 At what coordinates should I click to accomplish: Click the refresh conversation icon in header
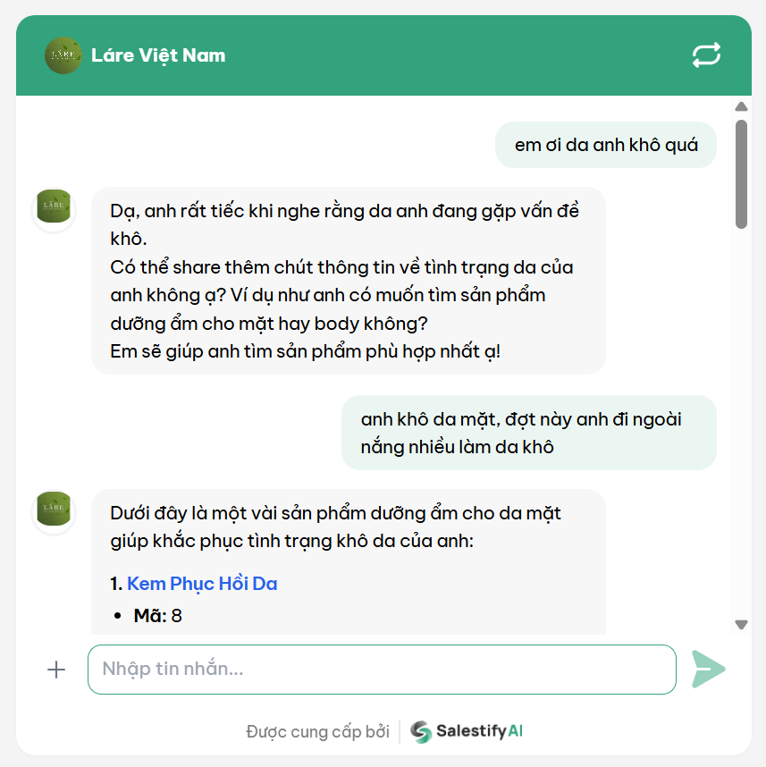706,55
